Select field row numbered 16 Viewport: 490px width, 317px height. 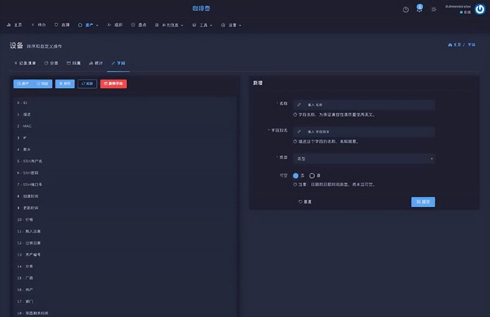[x=125, y=290]
